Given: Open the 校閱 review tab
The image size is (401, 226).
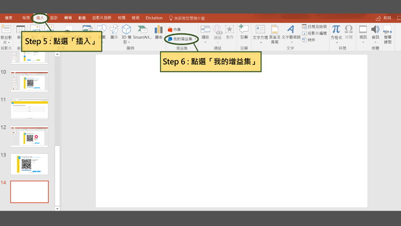Looking at the screenshot, I should pyautogui.click(x=122, y=18).
